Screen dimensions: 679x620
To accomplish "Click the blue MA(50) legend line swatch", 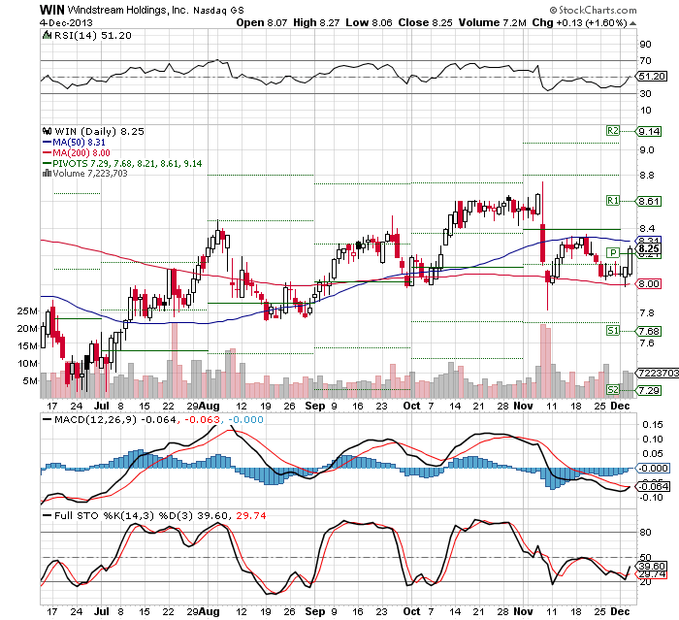I will [x=47, y=142].
